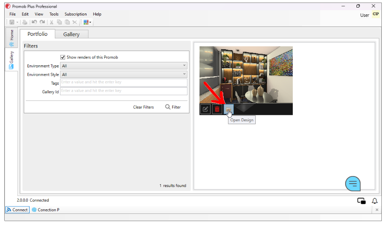The image size is (386, 227).
Task: Click the red trash delete render icon
Action: [x=217, y=109]
